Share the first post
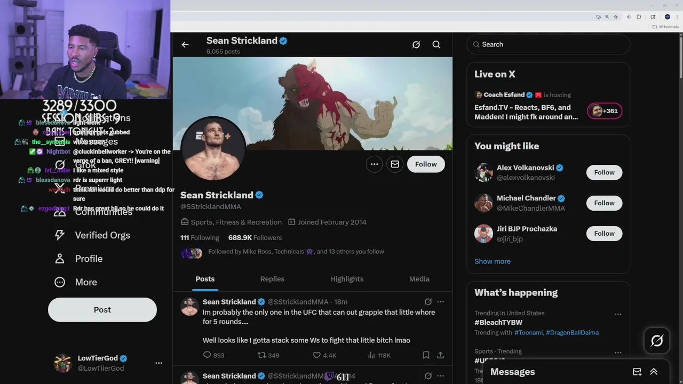 point(440,355)
